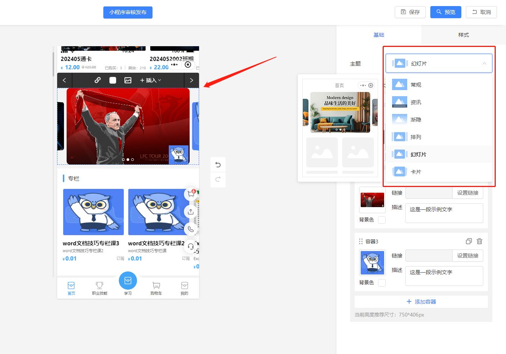Image resolution: width=506 pixels, height=354 pixels.
Task: Click the copy icon of 容器3
Action: [x=469, y=241]
